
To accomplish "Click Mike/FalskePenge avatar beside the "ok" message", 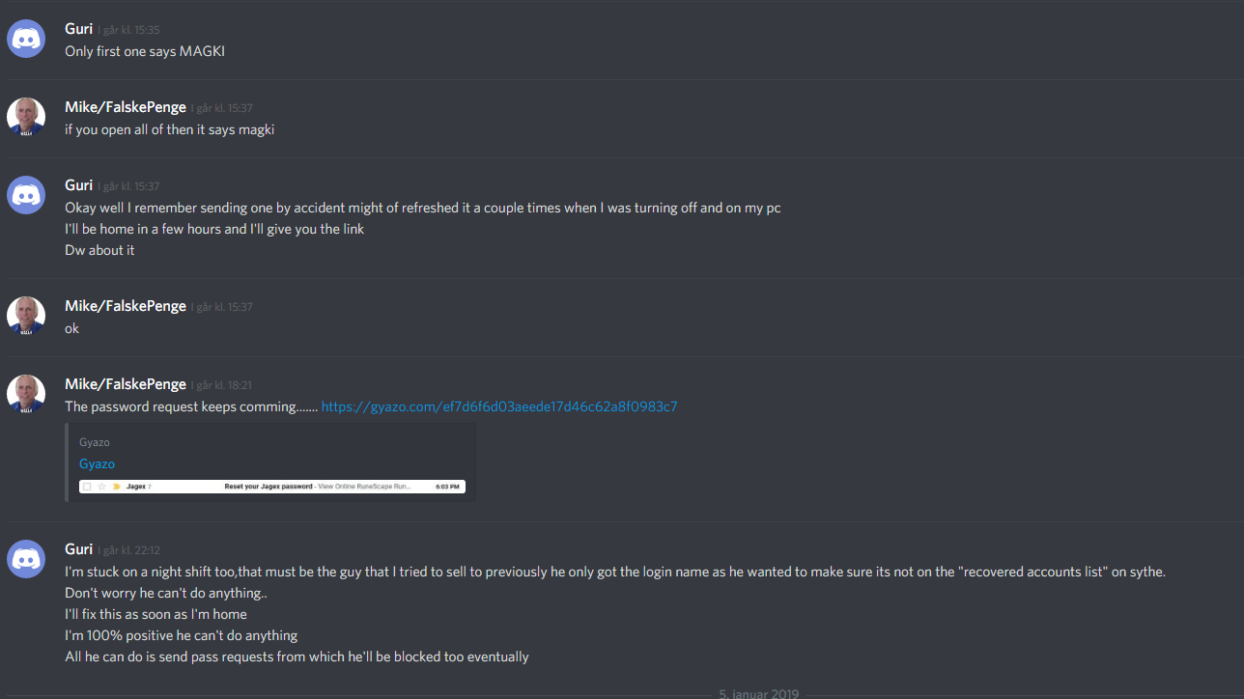I will (x=26, y=316).
